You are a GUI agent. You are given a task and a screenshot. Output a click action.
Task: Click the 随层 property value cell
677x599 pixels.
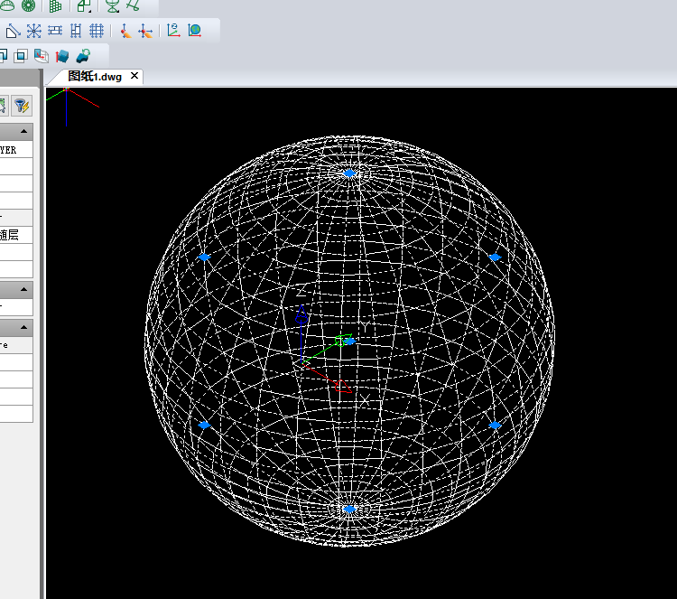16,235
